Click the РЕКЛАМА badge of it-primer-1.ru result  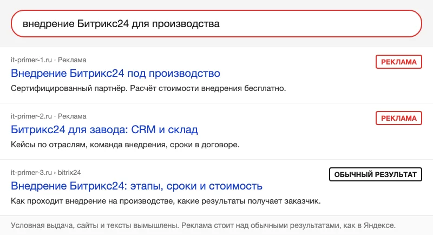399,62
